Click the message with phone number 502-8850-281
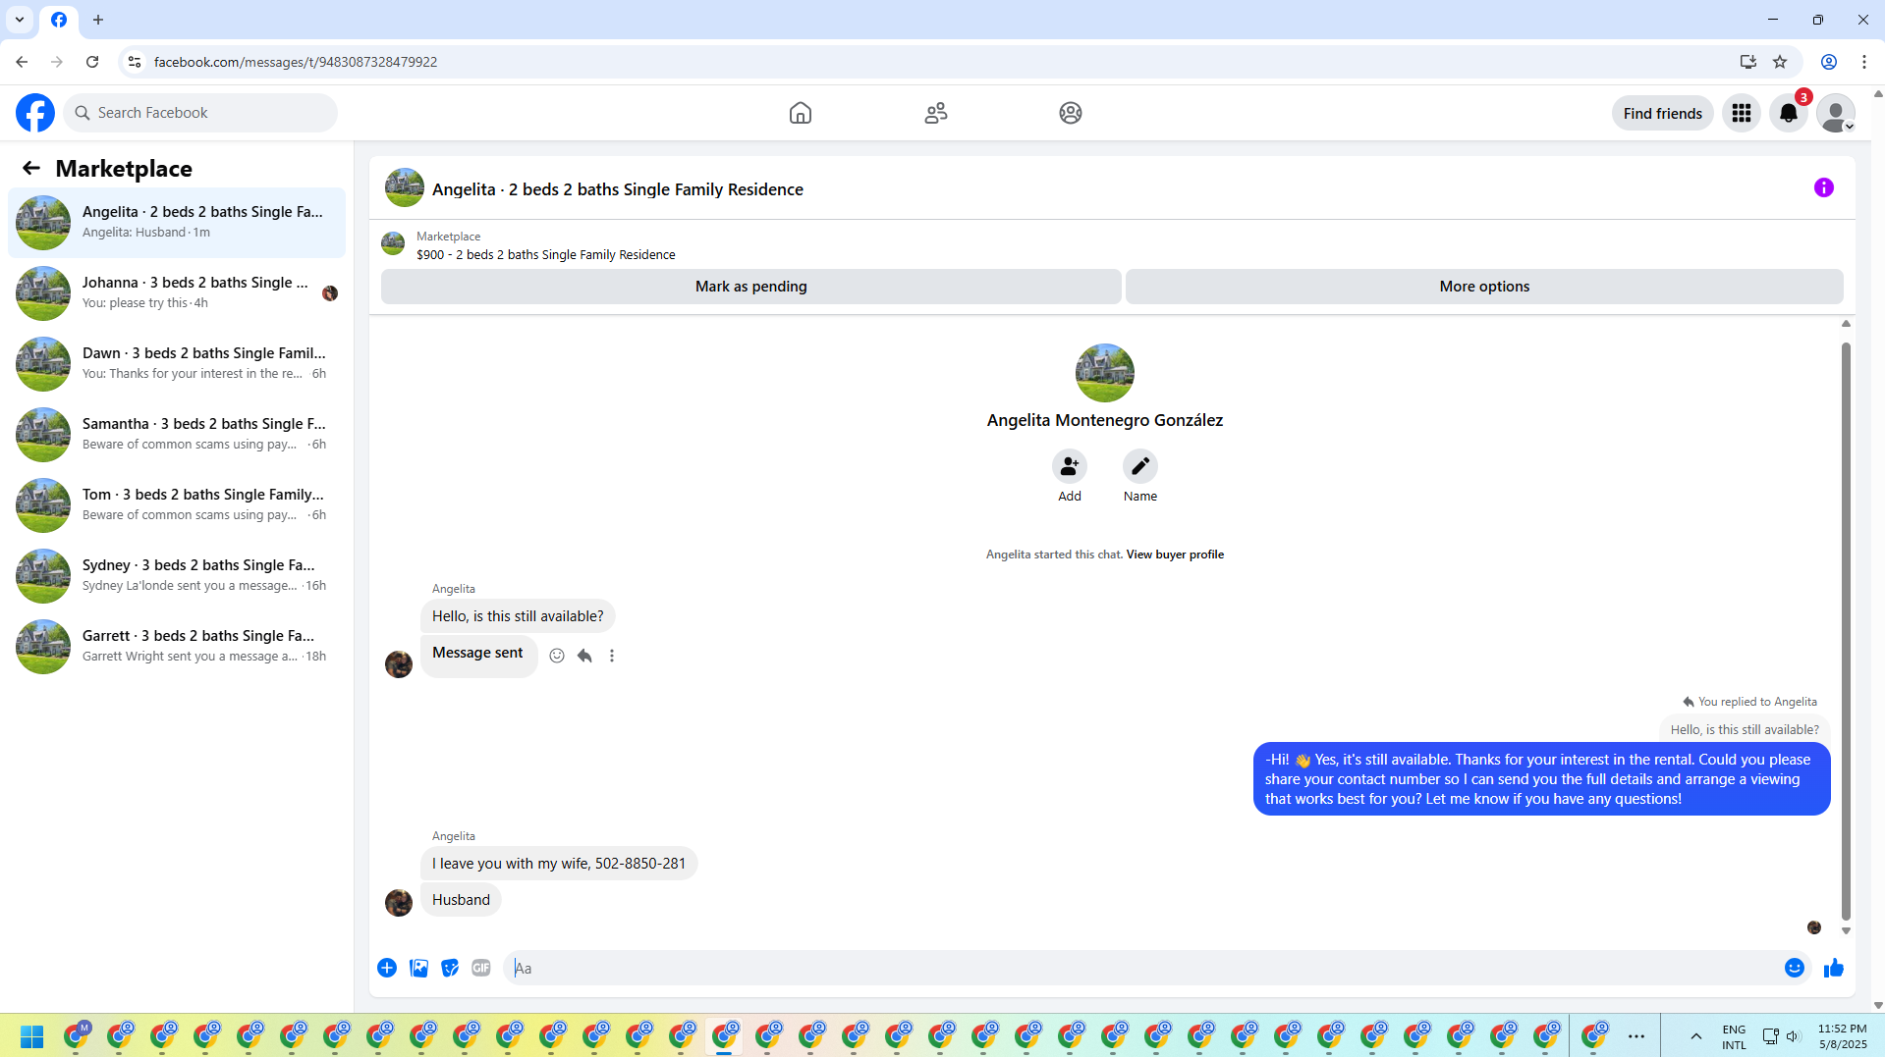Viewport: 1885px width, 1057px height. coord(559,864)
